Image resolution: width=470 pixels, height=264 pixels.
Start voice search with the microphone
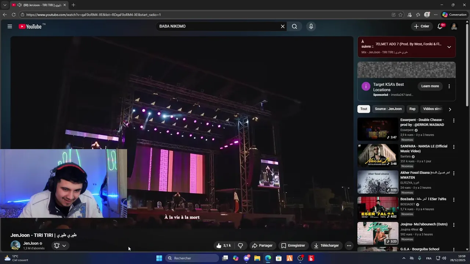click(311, 26)
